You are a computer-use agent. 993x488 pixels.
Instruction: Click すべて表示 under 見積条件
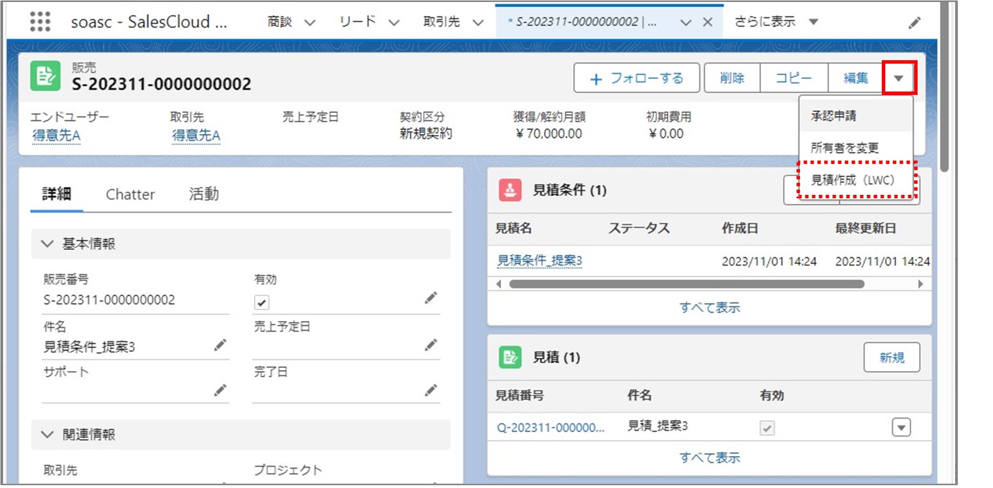pyautogui.click(x=709, y=307)
